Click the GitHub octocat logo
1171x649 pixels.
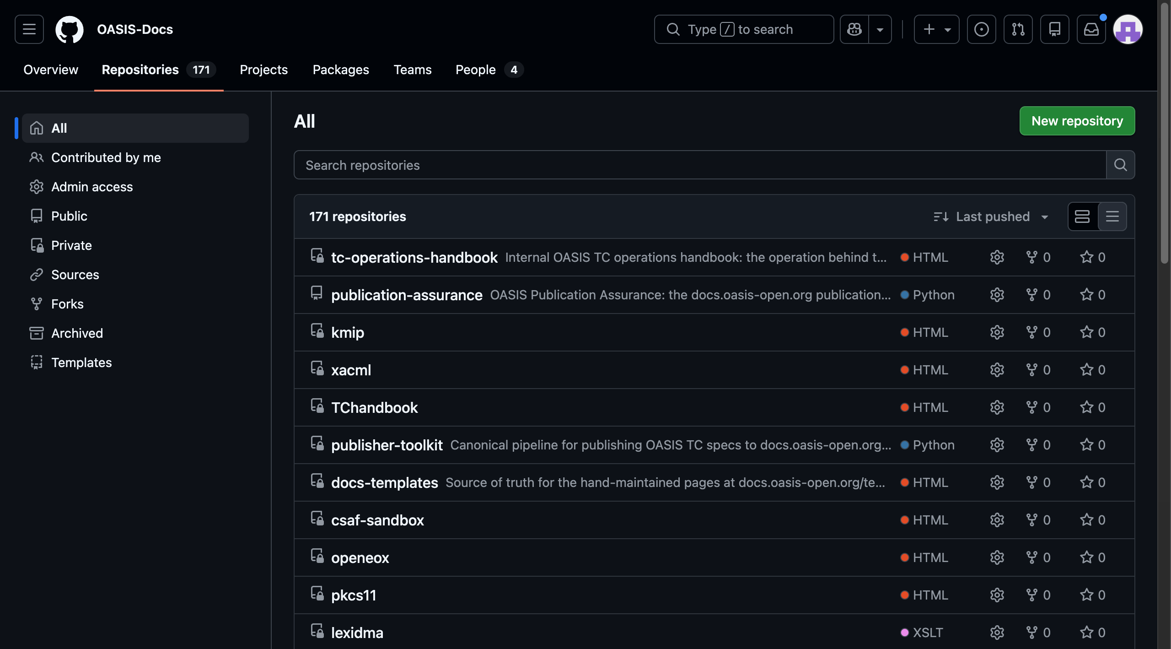point(70,29)
